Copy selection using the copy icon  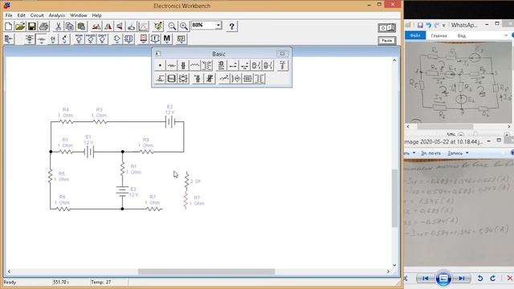click(x=70, y=26)
